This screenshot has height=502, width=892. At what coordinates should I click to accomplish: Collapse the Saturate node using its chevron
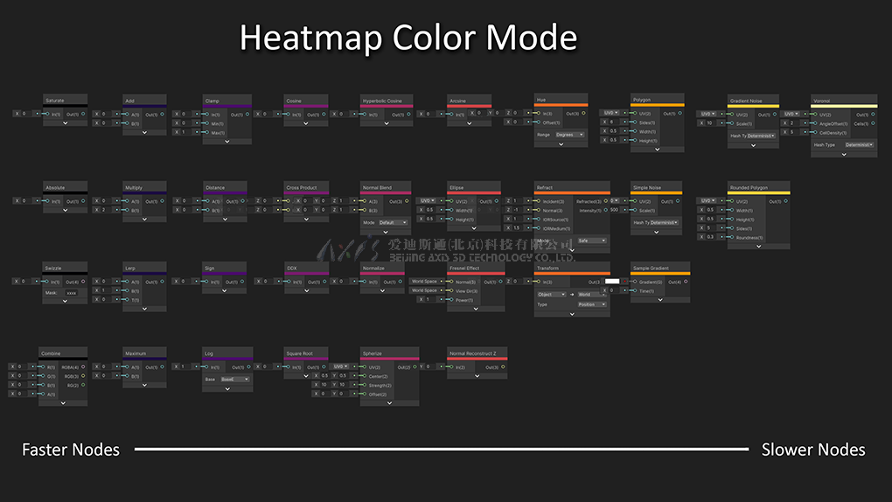pos(66,123)
